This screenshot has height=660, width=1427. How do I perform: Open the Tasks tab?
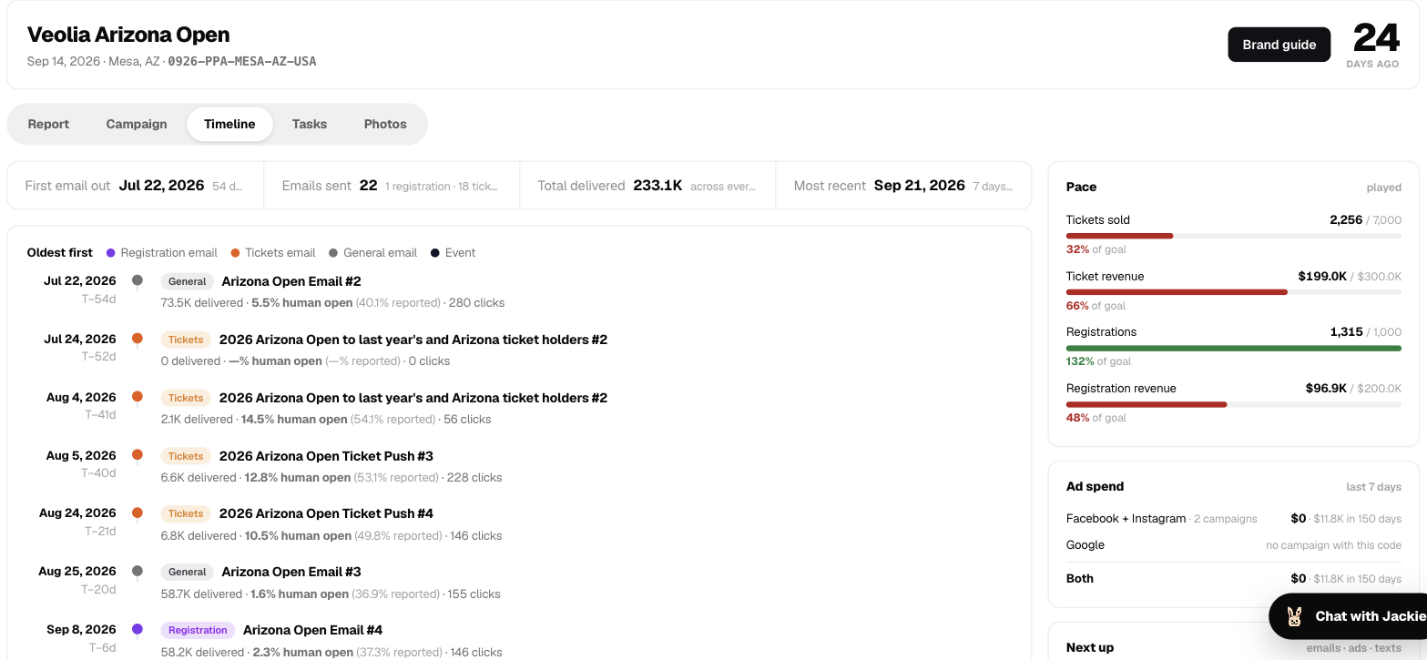tap(310, 124)
